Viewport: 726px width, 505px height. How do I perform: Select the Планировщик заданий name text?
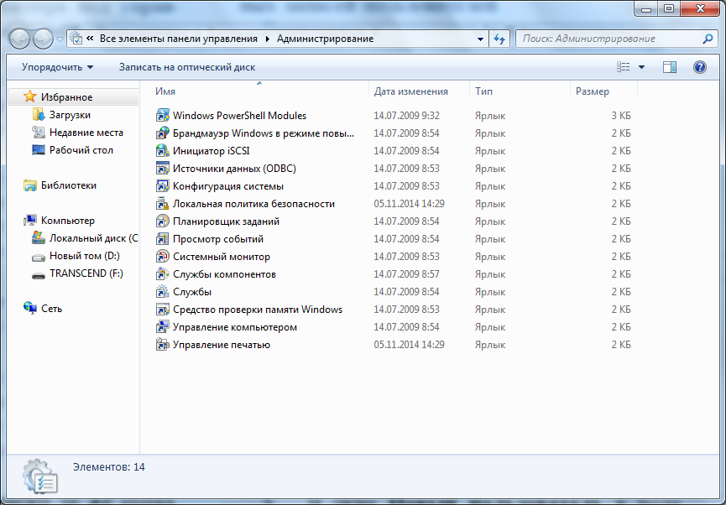coord(226,221)
